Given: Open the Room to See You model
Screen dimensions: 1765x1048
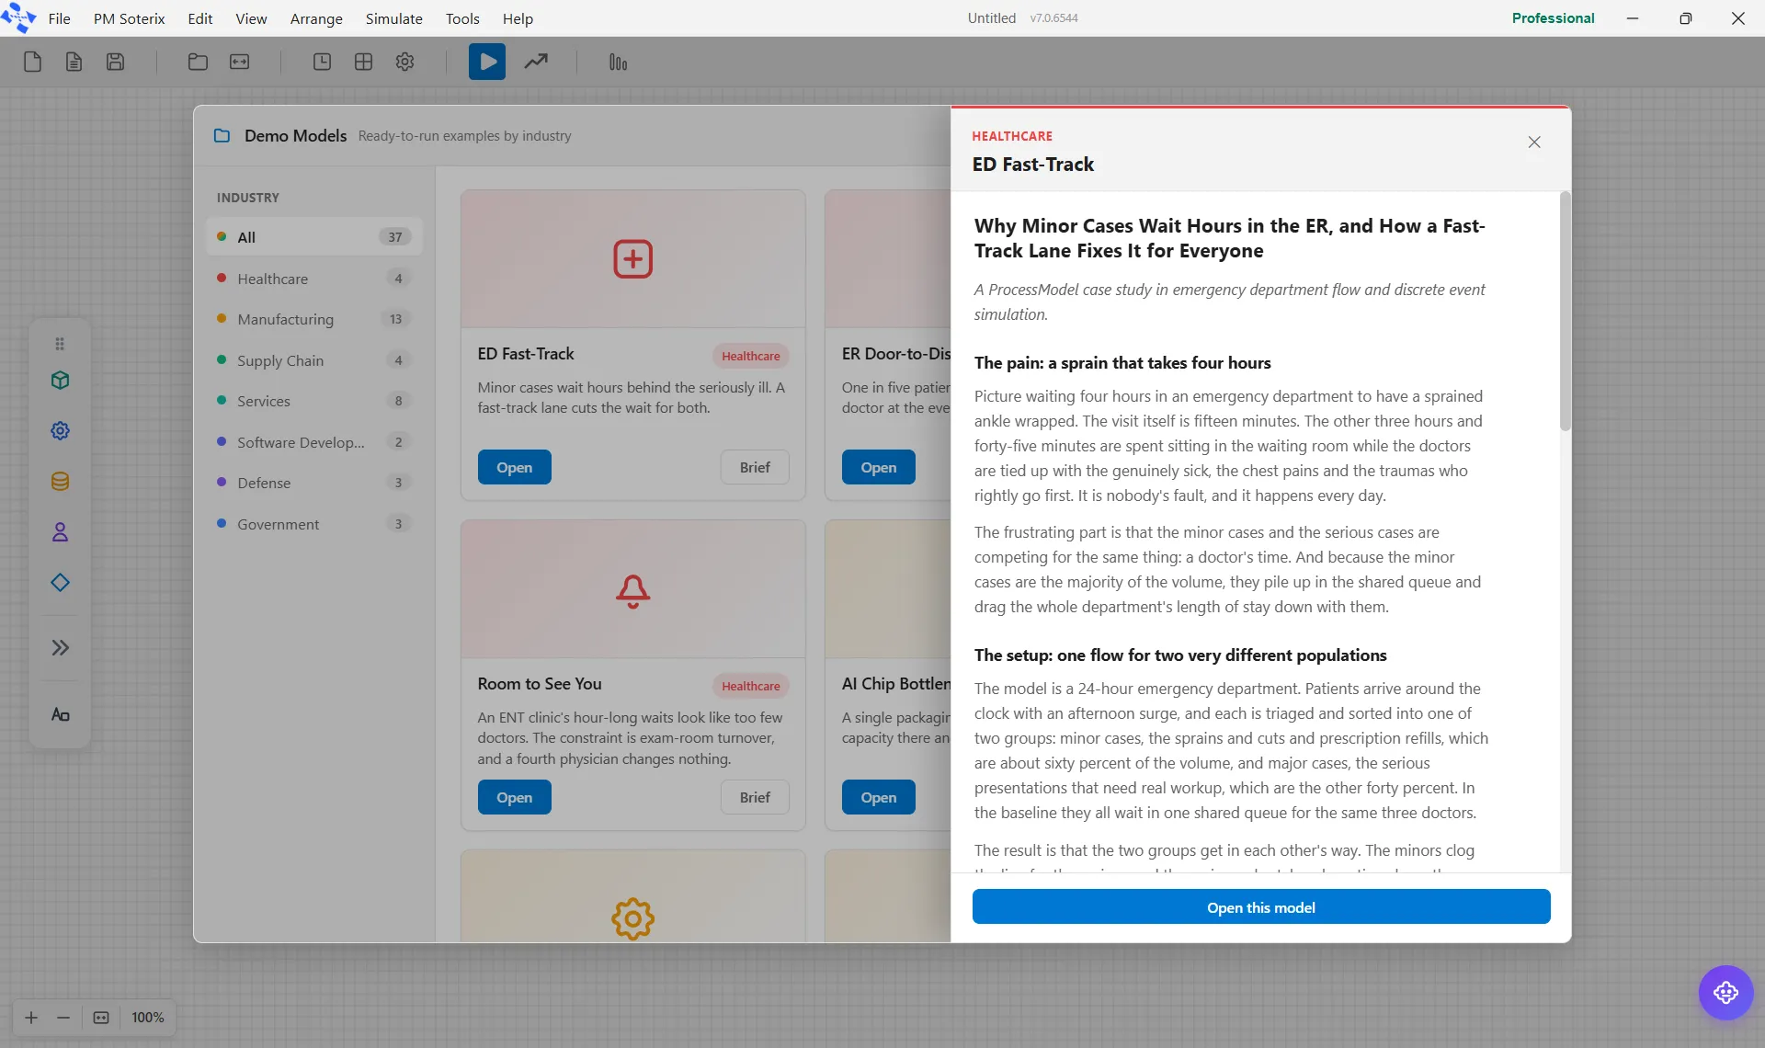Looking at the screenshot, I should [514, 797].
